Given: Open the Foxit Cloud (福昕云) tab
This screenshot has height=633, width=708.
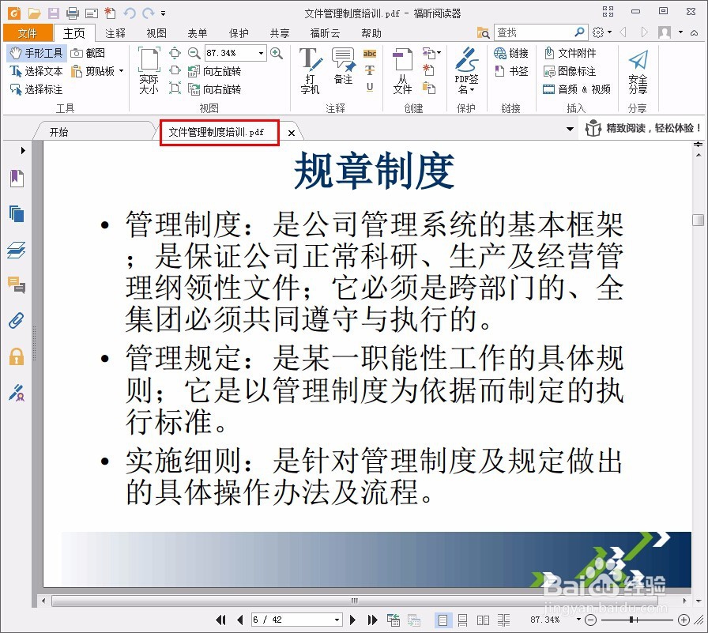Looking at the screenshot, I should pos(325,33).
